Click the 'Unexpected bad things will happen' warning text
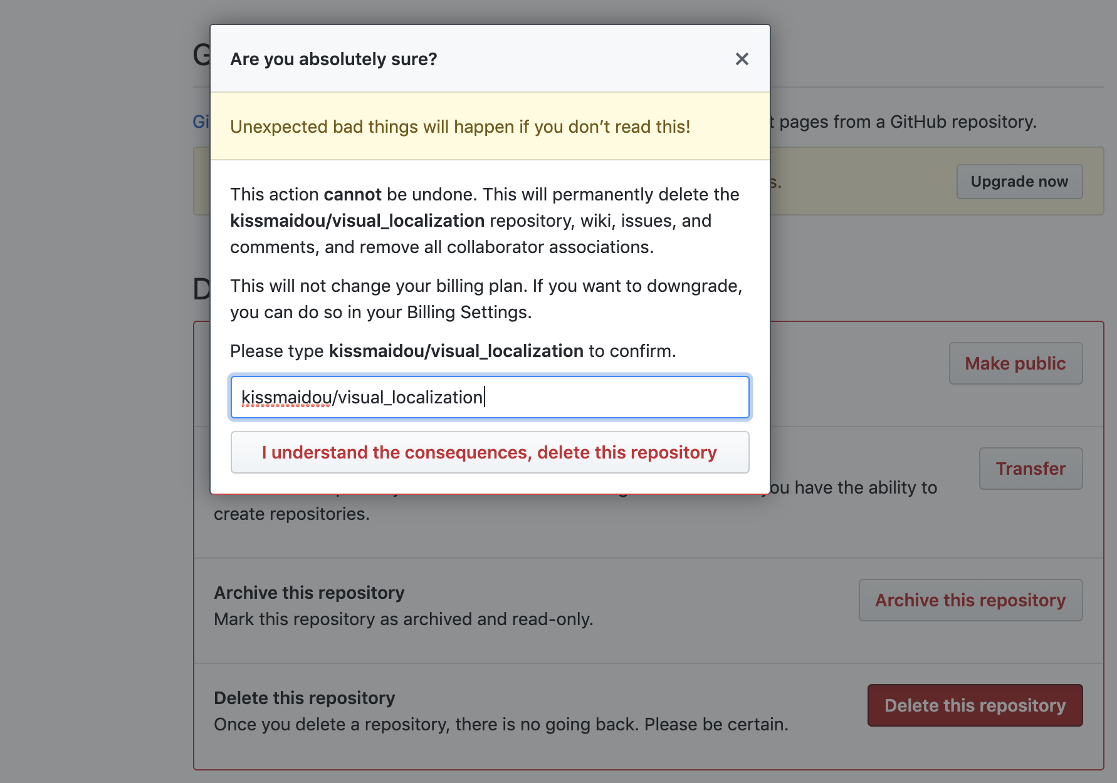1117x783 pixels. point(460,127)
